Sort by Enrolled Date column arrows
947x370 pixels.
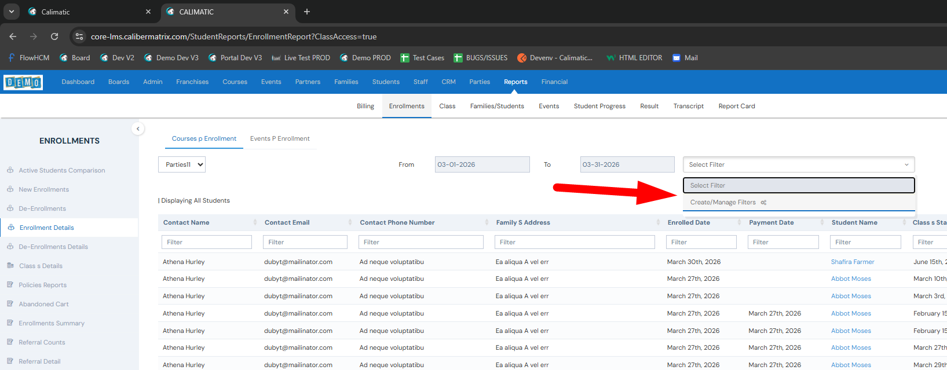(x=739, y=222)
